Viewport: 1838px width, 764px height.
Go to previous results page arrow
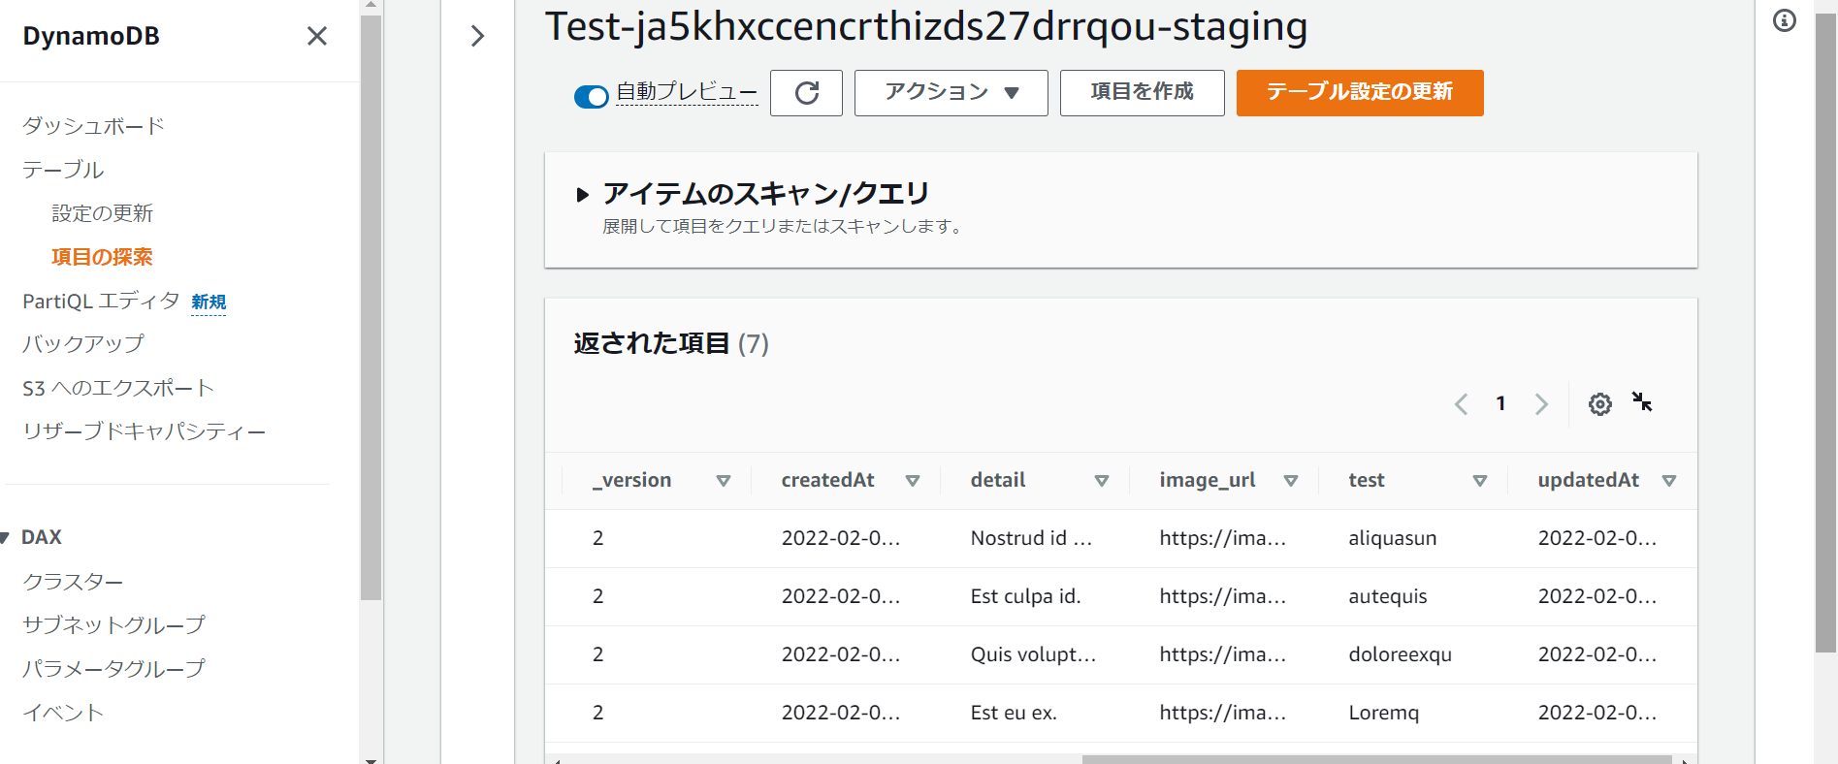1461,404
